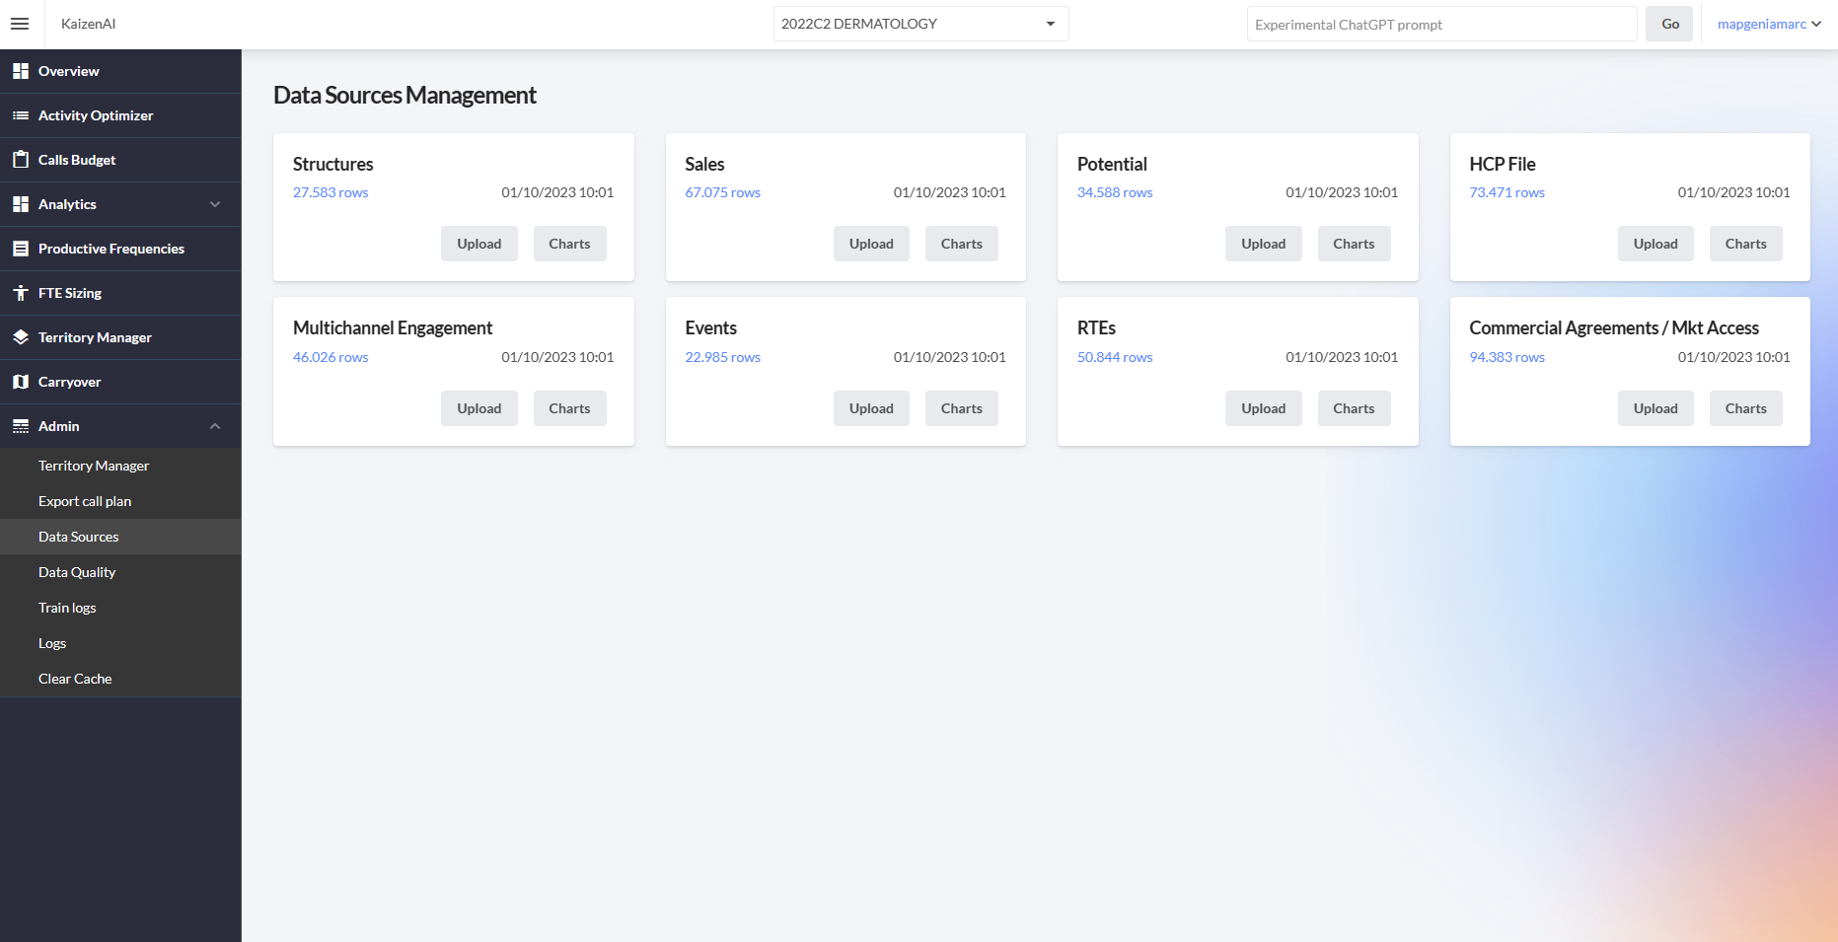1838x942 pixels.
Task: Open the hamburger menu icon
Action: pos(20,24)
